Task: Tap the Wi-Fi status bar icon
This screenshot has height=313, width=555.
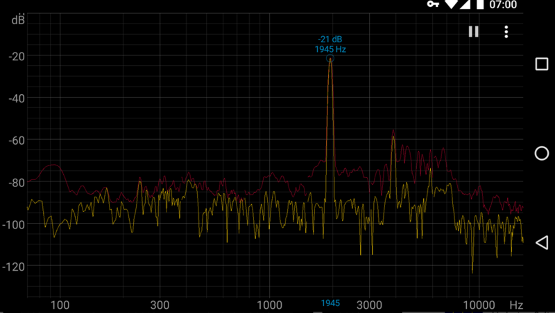Action: click(x=452, y=5)
